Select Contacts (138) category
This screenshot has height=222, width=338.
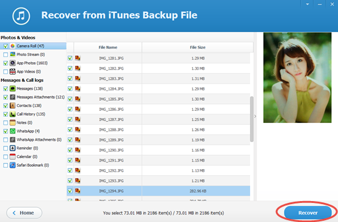29,106
